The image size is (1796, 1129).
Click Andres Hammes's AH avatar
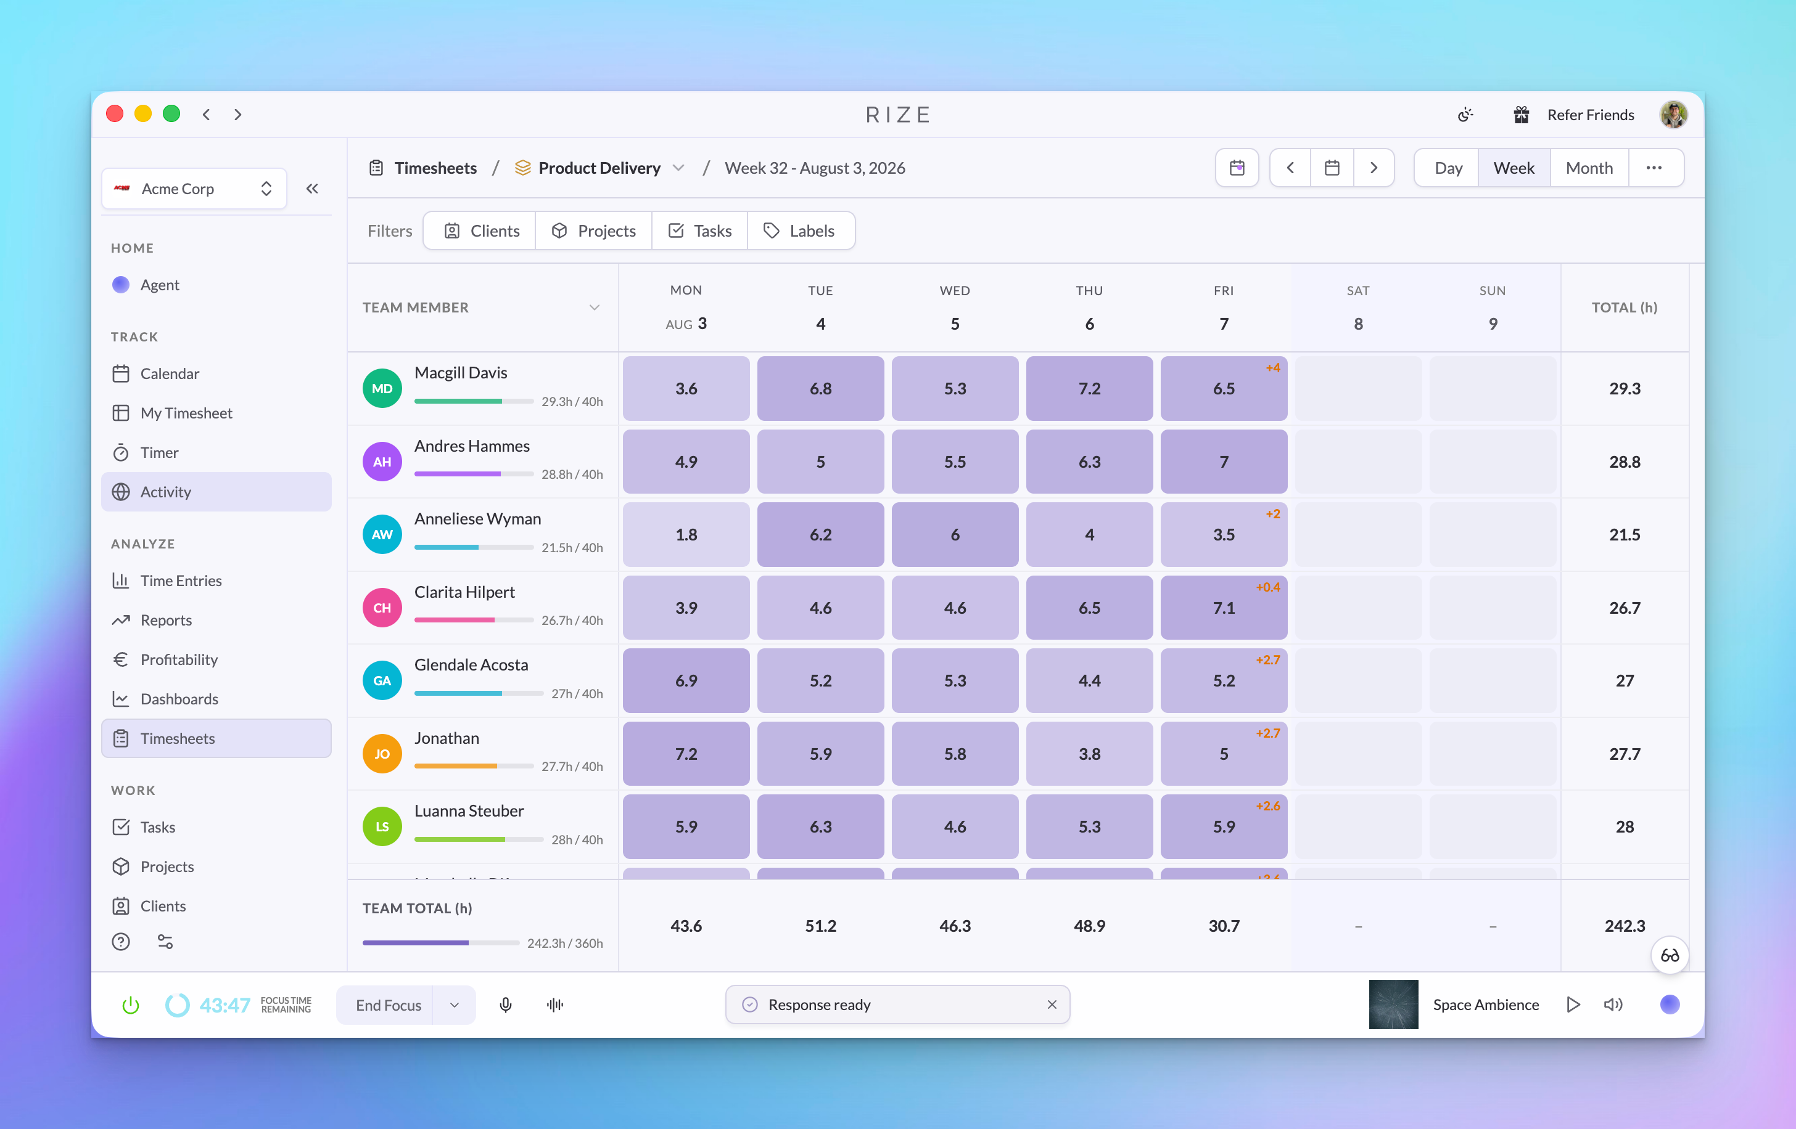[382, 462]
